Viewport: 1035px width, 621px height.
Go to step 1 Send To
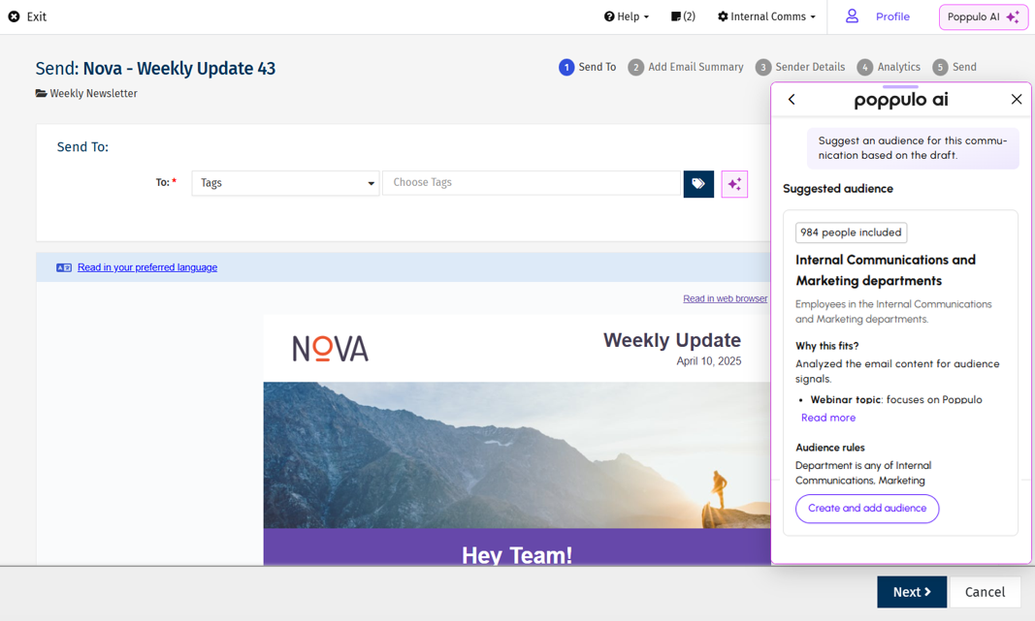tap(588, 67)
